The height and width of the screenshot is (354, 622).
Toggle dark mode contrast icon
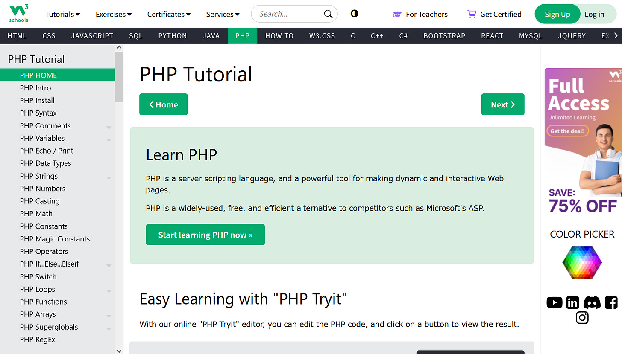coord(354,14)
